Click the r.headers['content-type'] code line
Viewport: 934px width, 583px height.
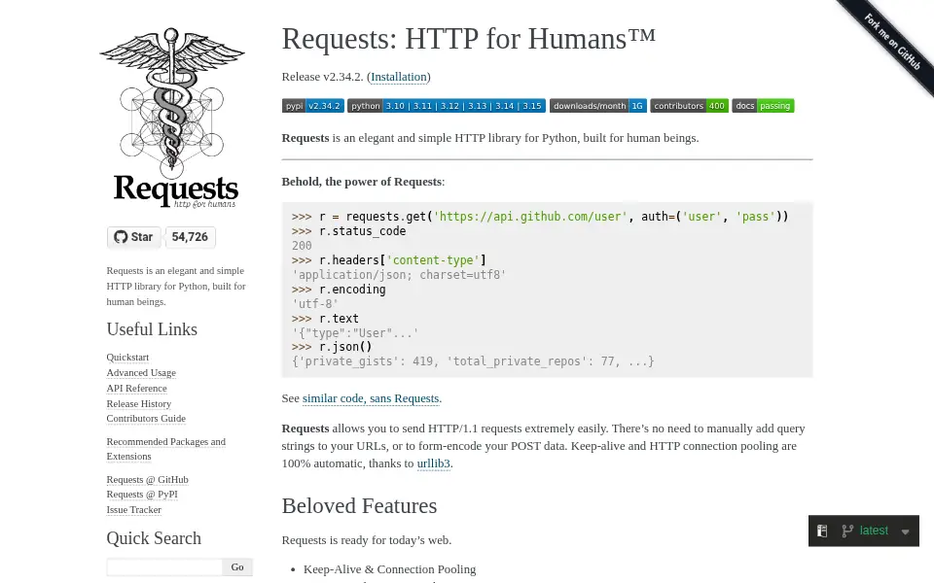[389, 260]
